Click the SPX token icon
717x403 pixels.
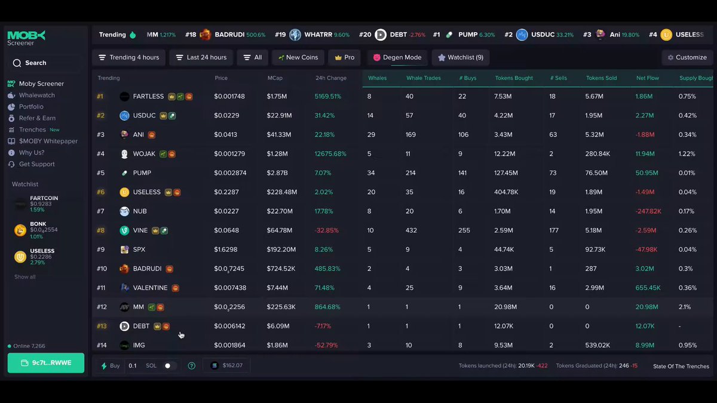tap(124, 250)
